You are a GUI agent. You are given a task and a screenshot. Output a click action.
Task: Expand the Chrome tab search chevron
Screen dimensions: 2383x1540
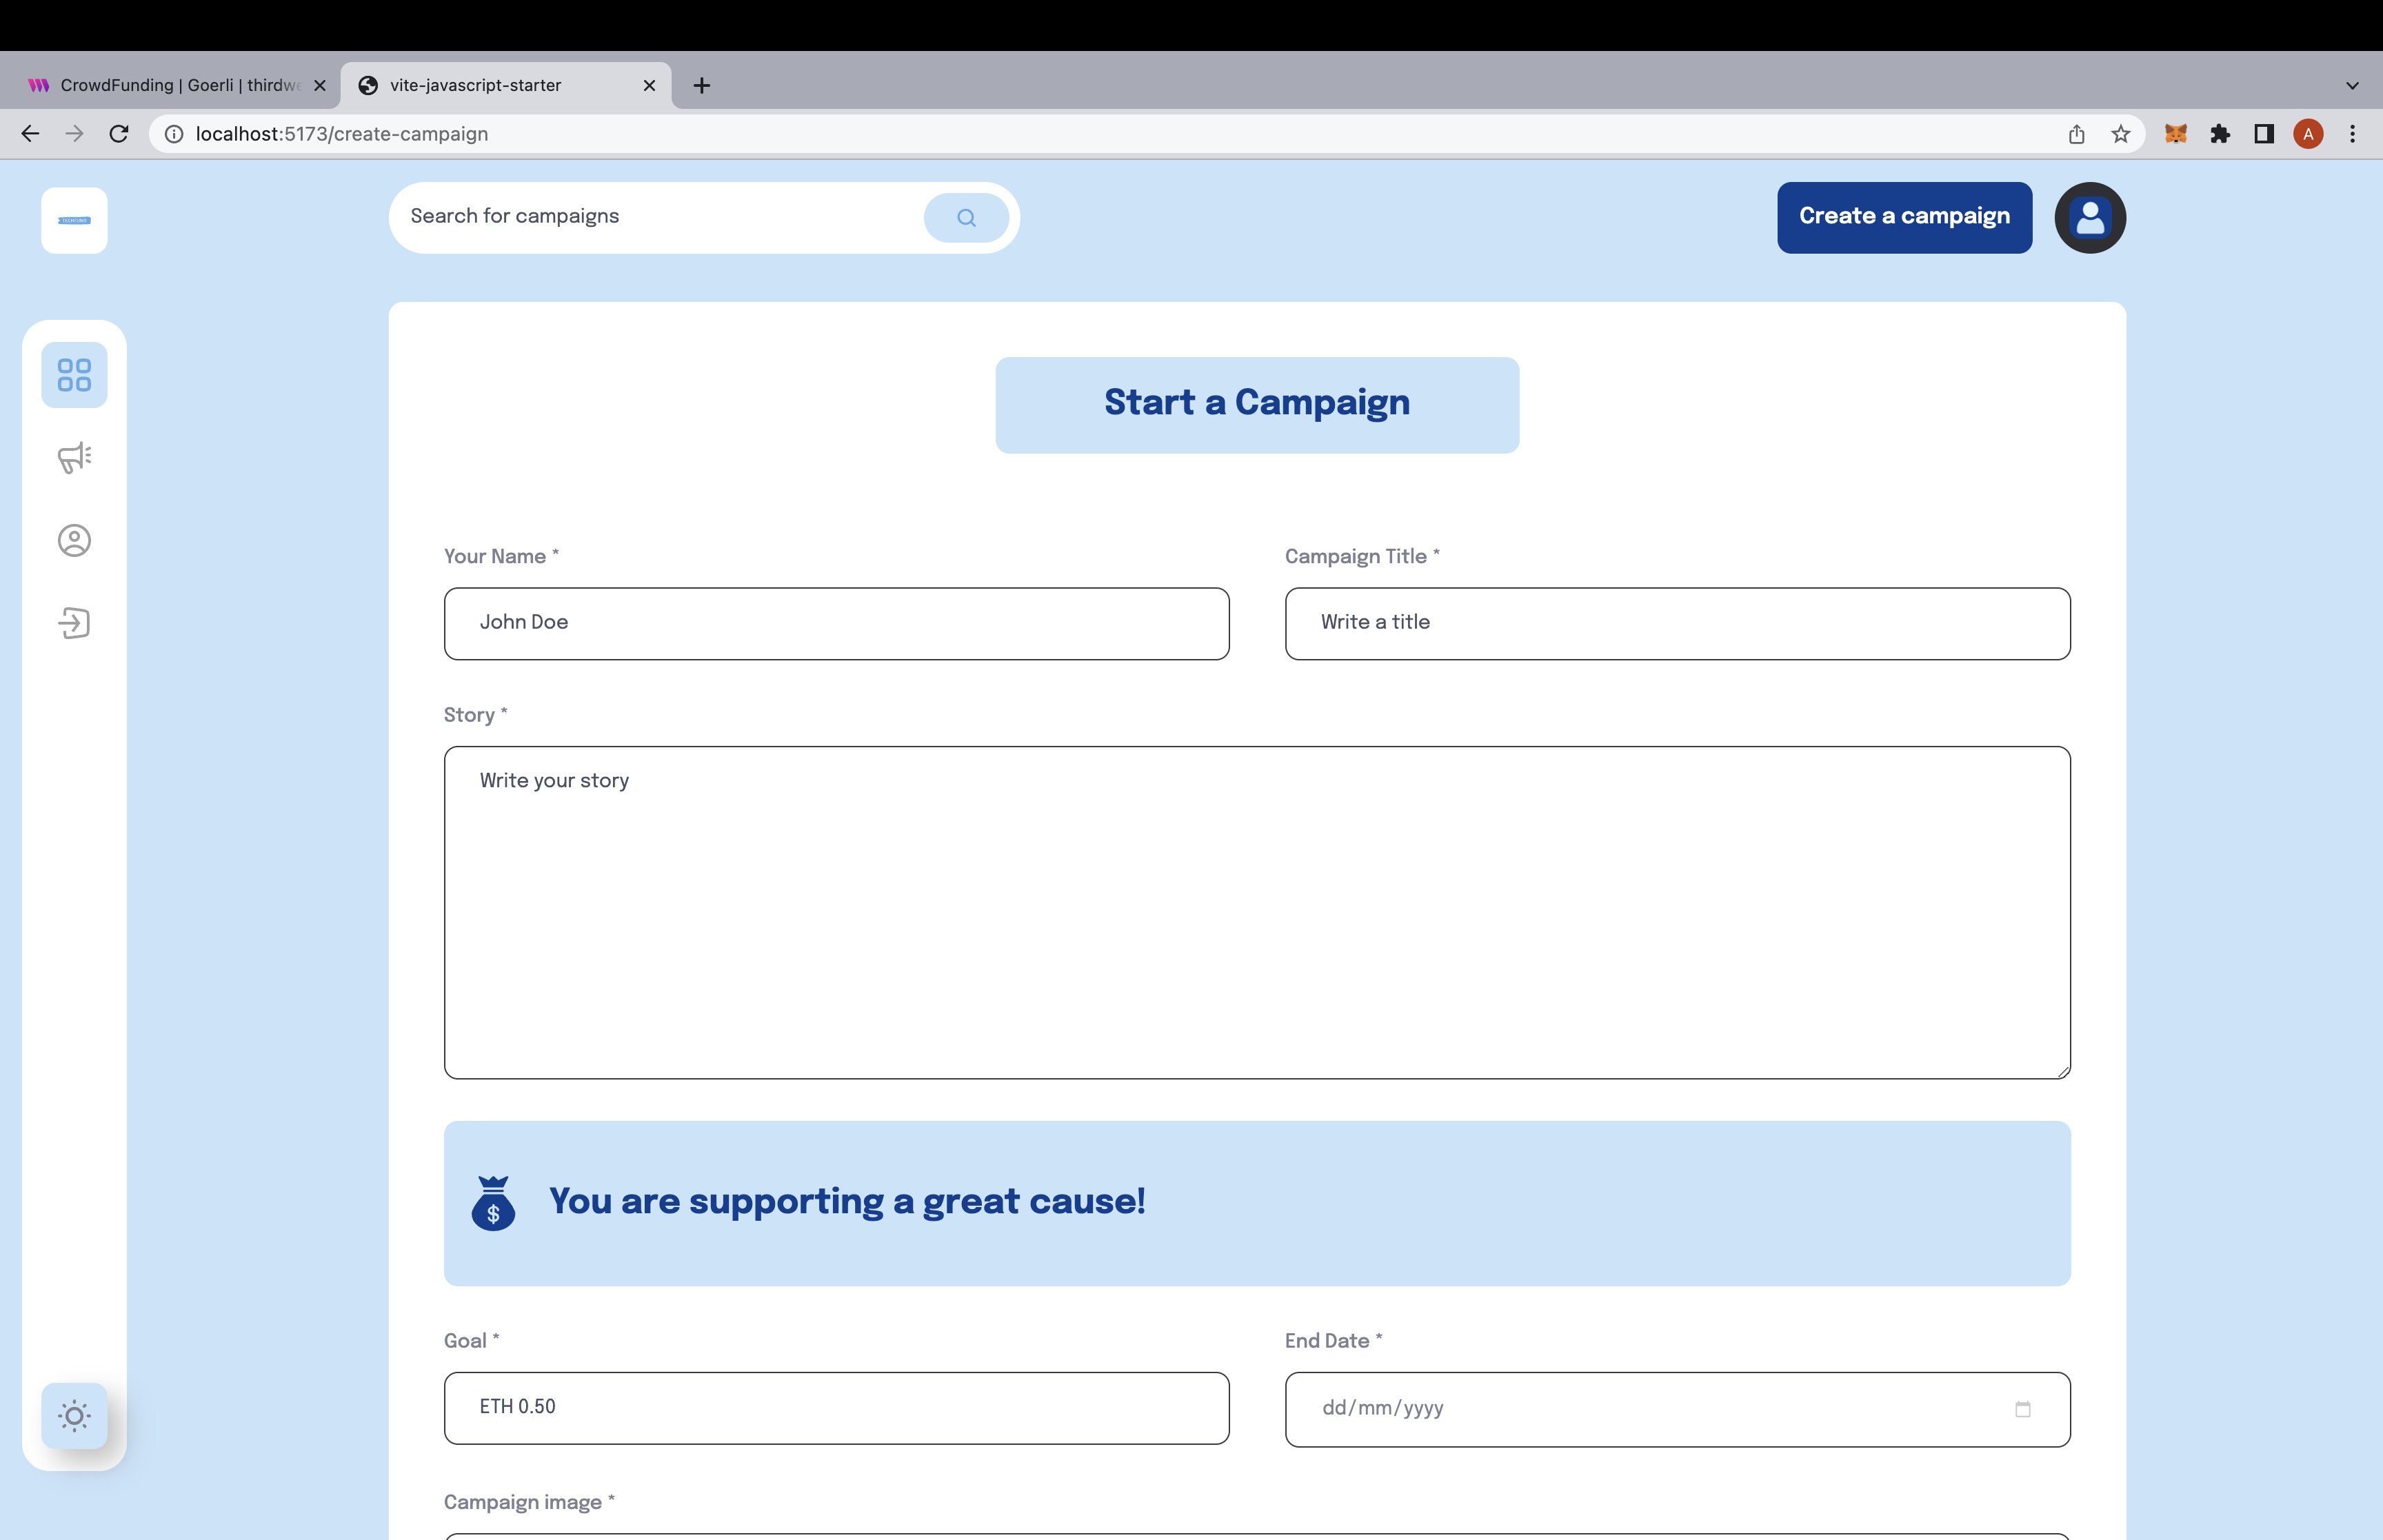[2352, 86]
